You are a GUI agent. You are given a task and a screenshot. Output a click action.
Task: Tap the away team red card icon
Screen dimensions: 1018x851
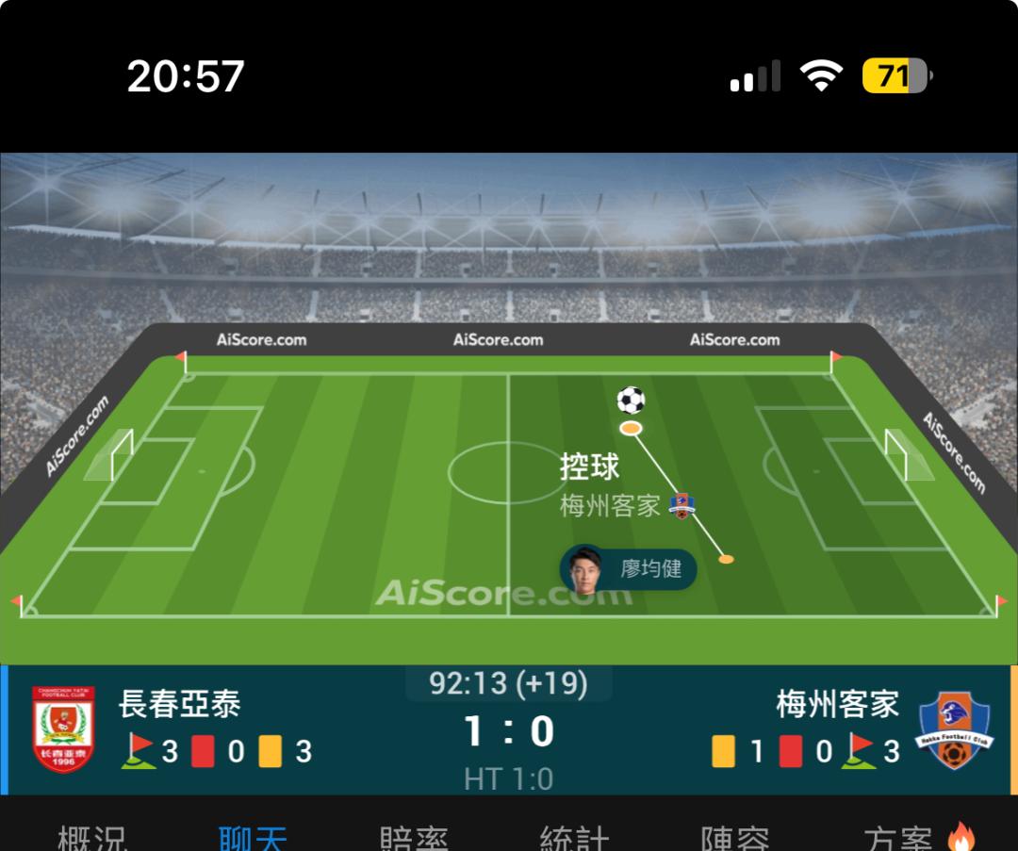pyautogui.click(x=791, y=751)
